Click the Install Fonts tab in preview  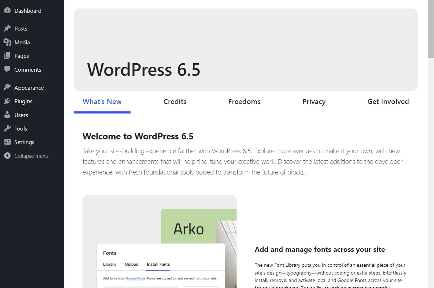[x=158, y=264]
